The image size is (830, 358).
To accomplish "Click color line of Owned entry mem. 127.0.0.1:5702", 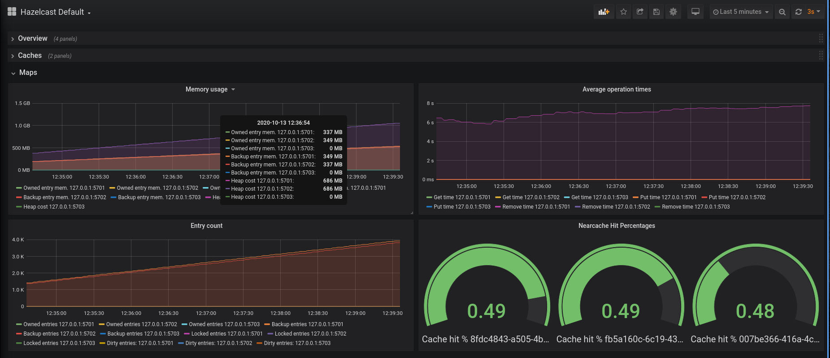I will pos(113,188).
